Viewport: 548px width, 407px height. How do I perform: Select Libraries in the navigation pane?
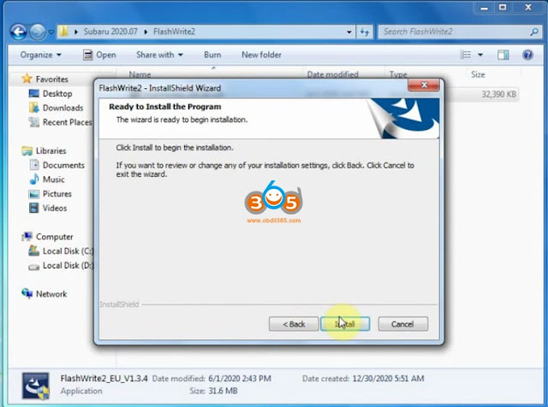(x=51, y=150)
